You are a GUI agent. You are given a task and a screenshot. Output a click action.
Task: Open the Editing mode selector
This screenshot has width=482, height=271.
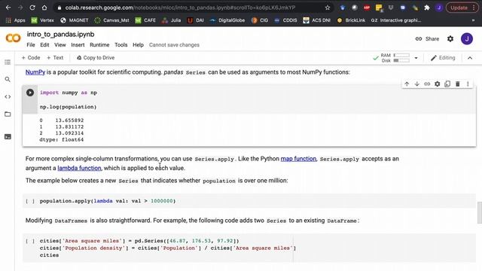(443, 58)
